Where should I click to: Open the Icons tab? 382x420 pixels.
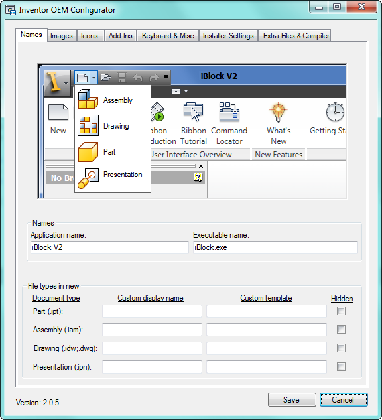[90, 36]
